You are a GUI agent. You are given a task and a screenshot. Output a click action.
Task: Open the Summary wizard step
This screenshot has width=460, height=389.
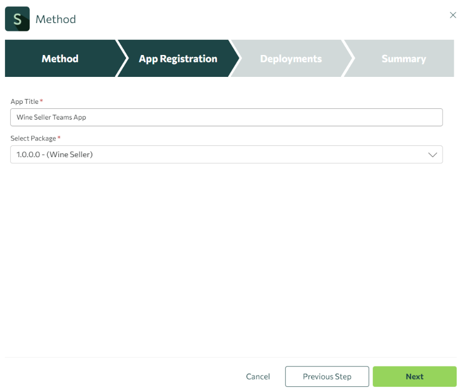(403, 58)
